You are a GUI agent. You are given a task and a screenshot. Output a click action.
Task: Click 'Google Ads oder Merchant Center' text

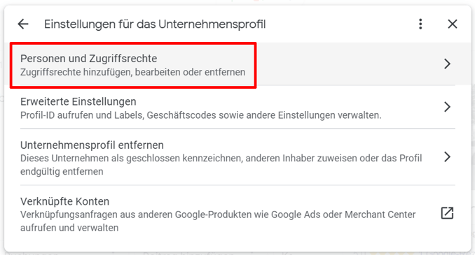pos(343,214)
